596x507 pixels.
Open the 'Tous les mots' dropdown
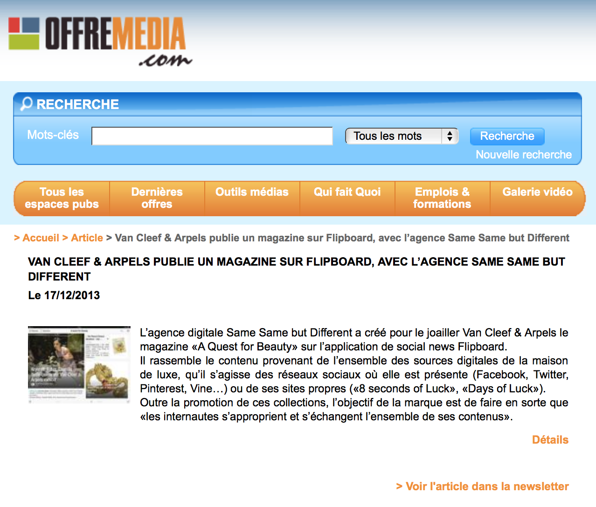402,136
